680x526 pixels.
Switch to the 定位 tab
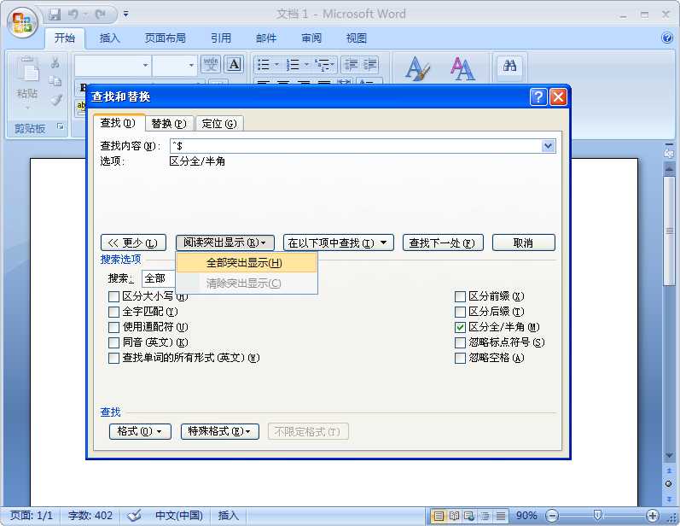coord(219,124)
